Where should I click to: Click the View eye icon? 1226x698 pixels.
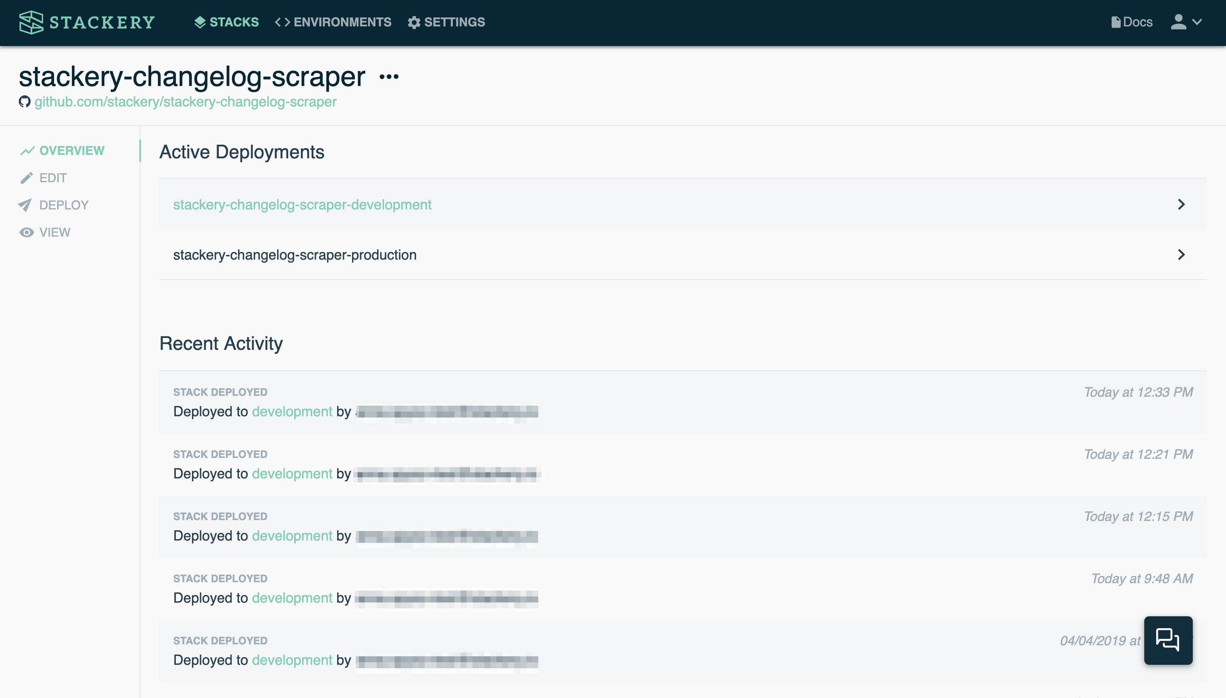click(26, 232)
